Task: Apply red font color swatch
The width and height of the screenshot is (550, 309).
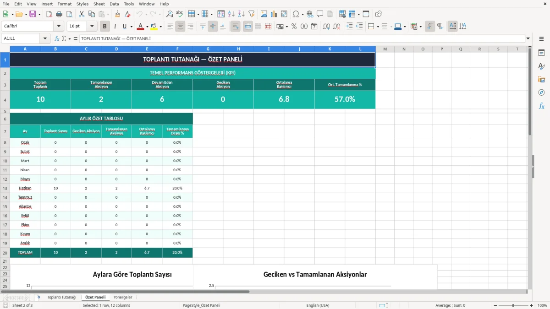Action: (x=141, y=27)
